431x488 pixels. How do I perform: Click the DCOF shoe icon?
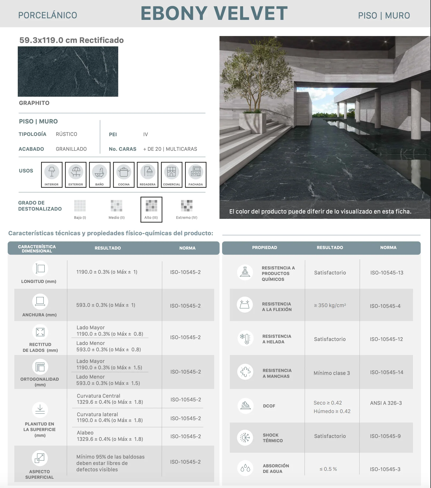click(x=245, y=406)
